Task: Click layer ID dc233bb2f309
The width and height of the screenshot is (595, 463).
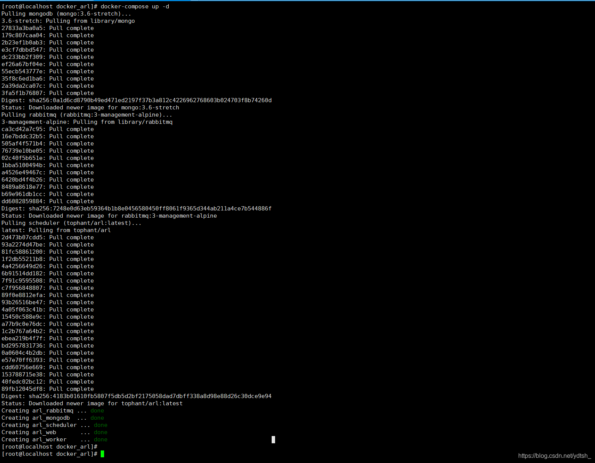Action: 22,57
